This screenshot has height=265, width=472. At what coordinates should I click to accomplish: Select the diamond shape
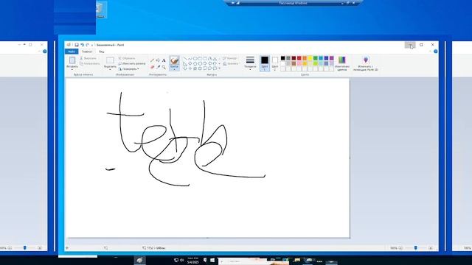point(190,63)
